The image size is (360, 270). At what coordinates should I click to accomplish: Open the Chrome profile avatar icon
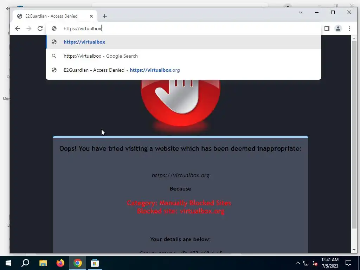[338, 28]
